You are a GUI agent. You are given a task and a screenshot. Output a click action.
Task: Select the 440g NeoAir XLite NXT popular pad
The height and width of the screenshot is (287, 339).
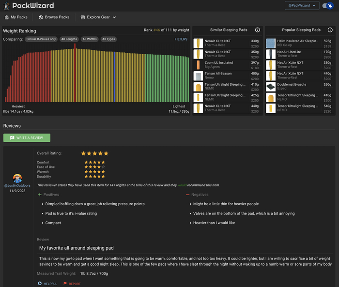point(300,76)
